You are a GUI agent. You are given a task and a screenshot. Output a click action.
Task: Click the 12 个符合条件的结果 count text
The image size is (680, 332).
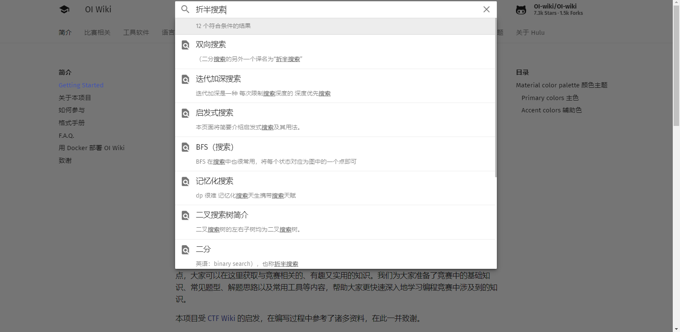[x=223, y=26]
